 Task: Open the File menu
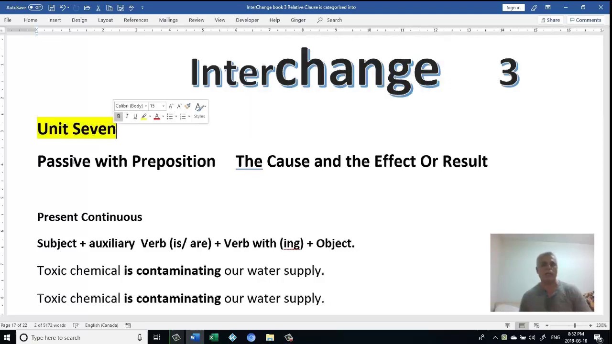(x=8, y=20)
